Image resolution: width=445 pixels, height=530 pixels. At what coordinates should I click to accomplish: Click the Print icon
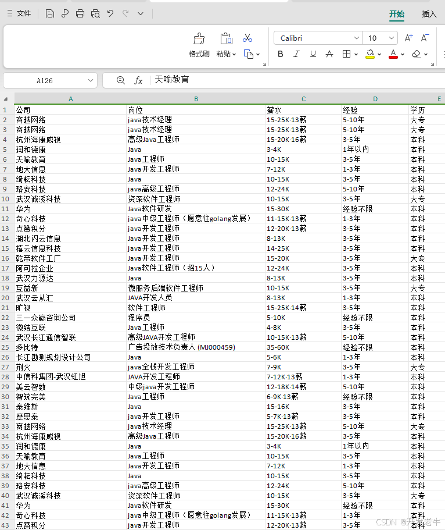point(80,13)
